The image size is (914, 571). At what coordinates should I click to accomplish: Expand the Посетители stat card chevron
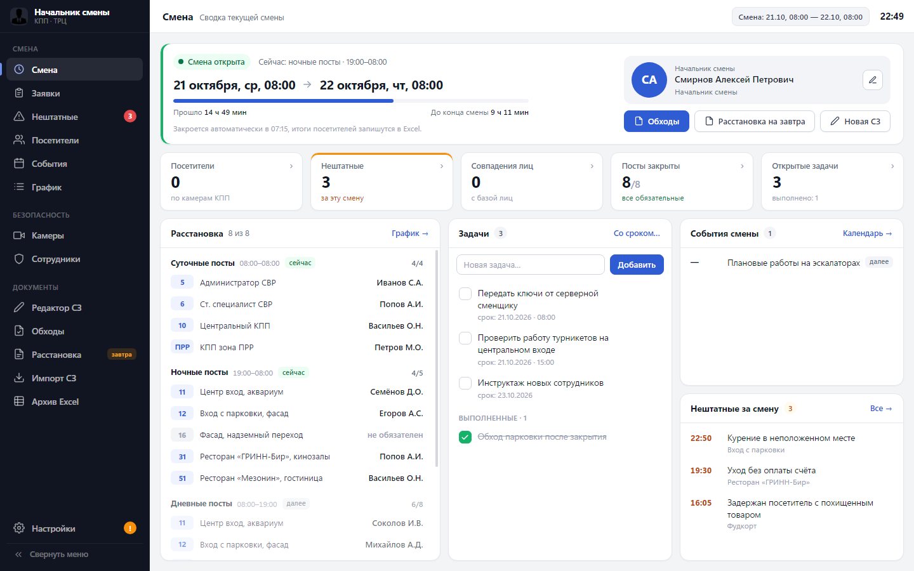pos(291,166)
